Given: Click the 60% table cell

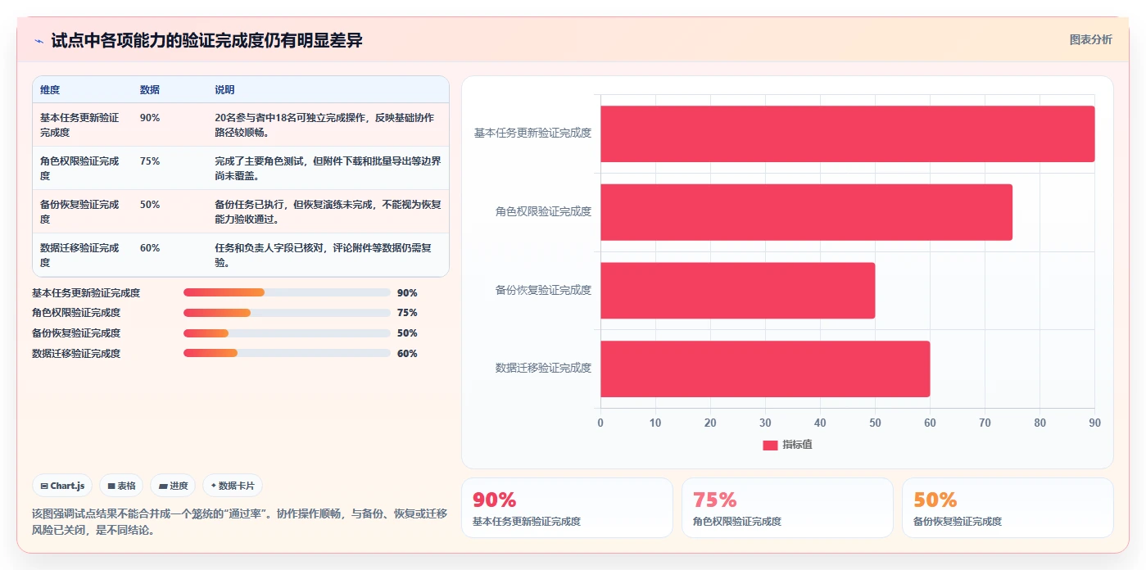Looking at the screenshot, I should 150,248.
